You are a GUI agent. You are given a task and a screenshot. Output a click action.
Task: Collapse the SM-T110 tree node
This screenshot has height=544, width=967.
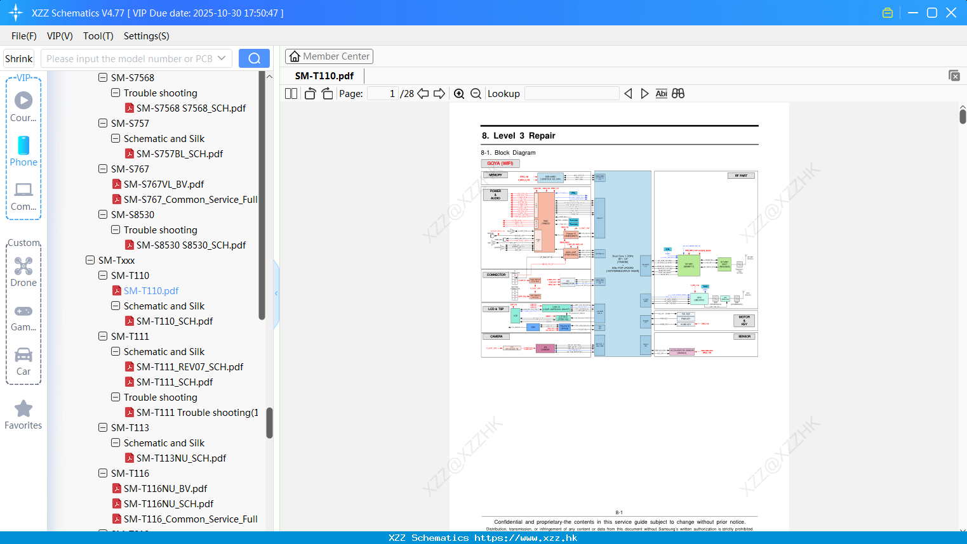click(103, 275)
